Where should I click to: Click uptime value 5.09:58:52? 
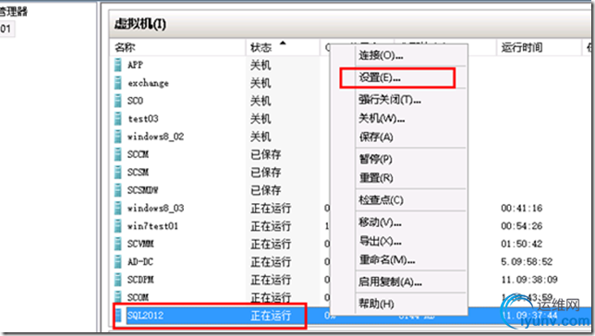527,261
